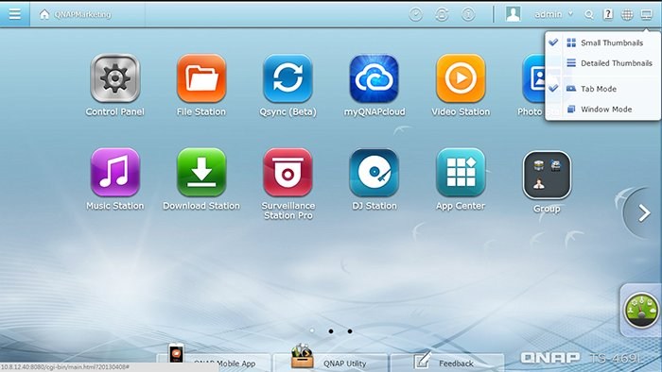Open the myQNAPcloud app
Screen dimensions: 662x372
click(375, 78)
